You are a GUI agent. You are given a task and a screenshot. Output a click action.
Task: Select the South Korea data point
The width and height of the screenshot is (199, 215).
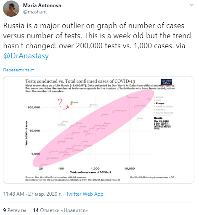coord(127,96)
